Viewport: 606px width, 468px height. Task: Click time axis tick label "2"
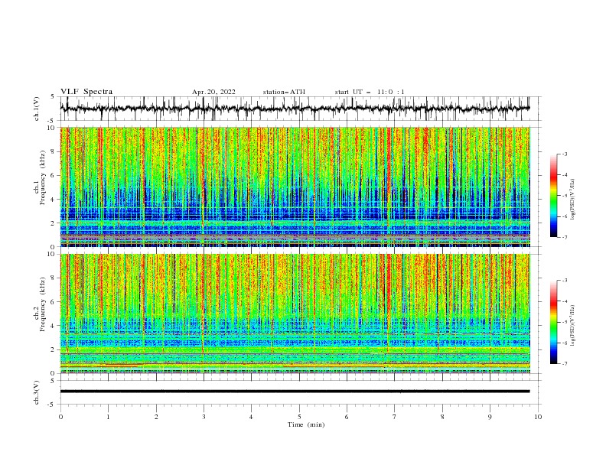[156, 417]
